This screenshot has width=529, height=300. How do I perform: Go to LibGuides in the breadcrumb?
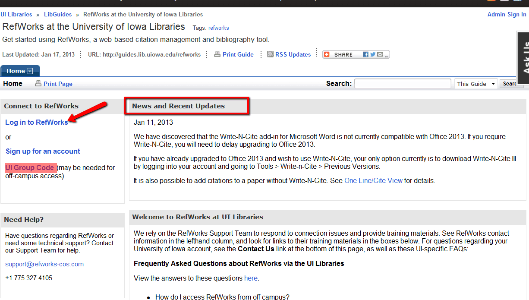point(58,15)
